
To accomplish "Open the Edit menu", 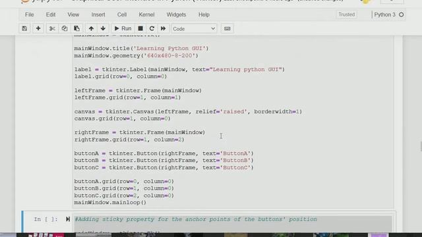I will [51, 14].
